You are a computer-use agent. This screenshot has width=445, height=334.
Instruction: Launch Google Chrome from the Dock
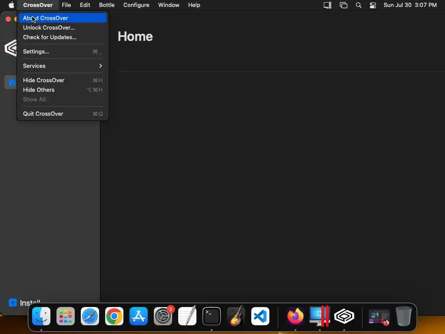click(114, 316)
